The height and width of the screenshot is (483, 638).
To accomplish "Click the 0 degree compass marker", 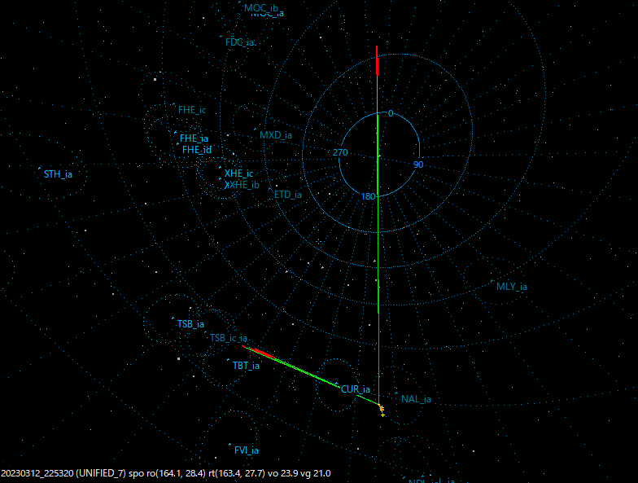I will point(390,113).
